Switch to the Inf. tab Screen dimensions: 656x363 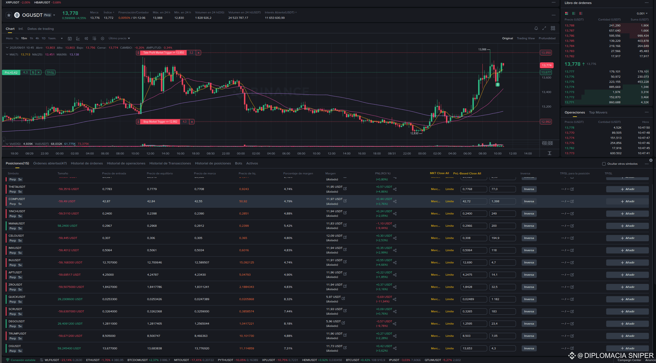click(x=21, y=29)
